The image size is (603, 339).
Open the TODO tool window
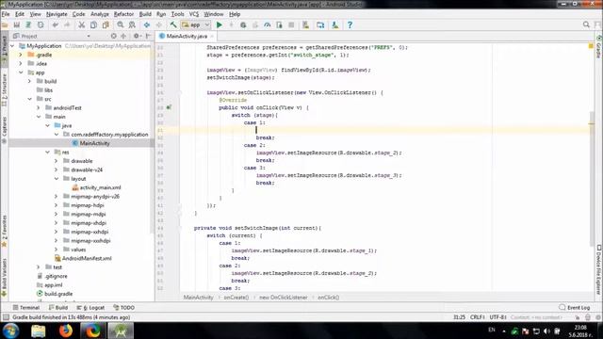coord(123,308)
